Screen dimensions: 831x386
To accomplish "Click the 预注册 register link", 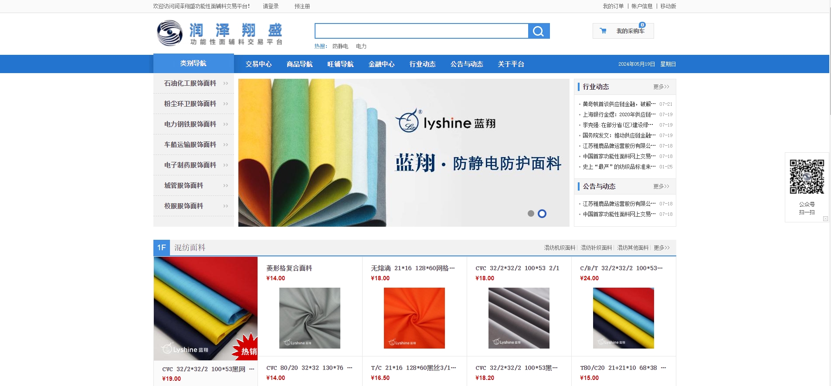I will [302, 6].
